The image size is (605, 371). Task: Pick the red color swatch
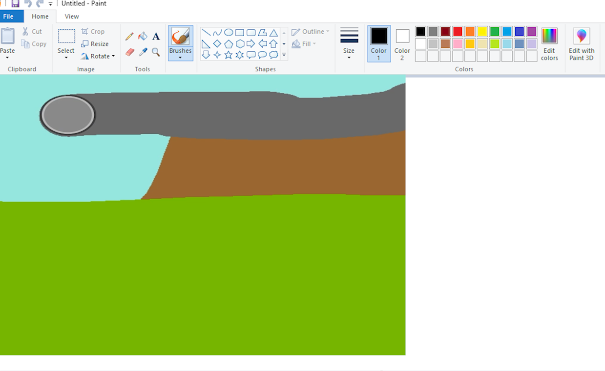(458, 32)
